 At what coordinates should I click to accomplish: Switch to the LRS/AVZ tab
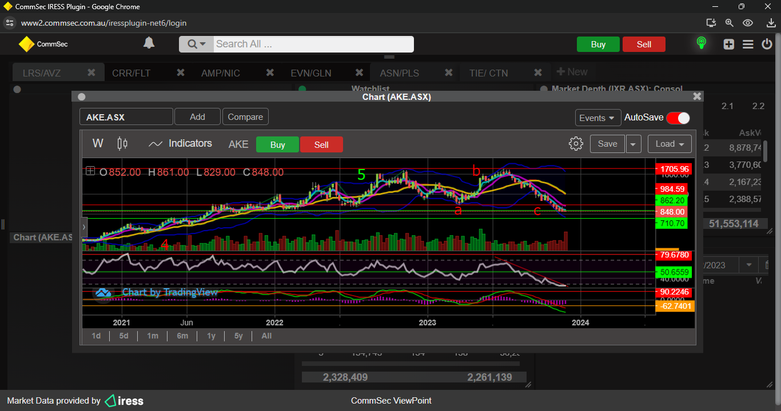click(42, 73)
